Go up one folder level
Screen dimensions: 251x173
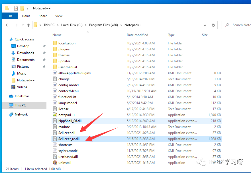pyautogui.click(x=28, y=25)
